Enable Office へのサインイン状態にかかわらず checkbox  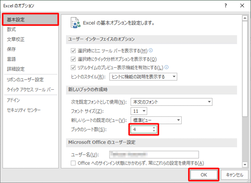(x=73, y=163)
